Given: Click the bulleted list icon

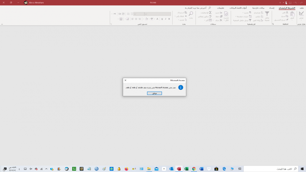Looking at the screenshot, I should point(132,14).
